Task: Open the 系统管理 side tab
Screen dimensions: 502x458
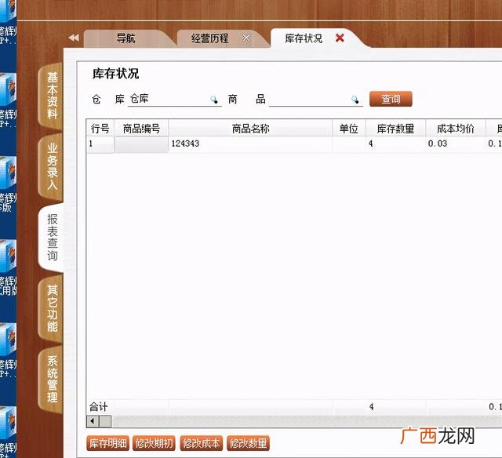Action: tap(52, 380)
